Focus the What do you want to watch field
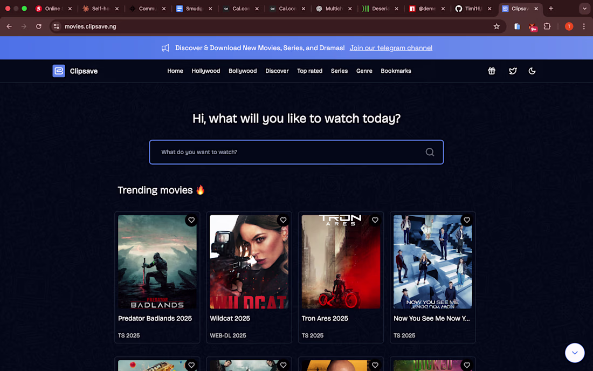 pos(296,152)
